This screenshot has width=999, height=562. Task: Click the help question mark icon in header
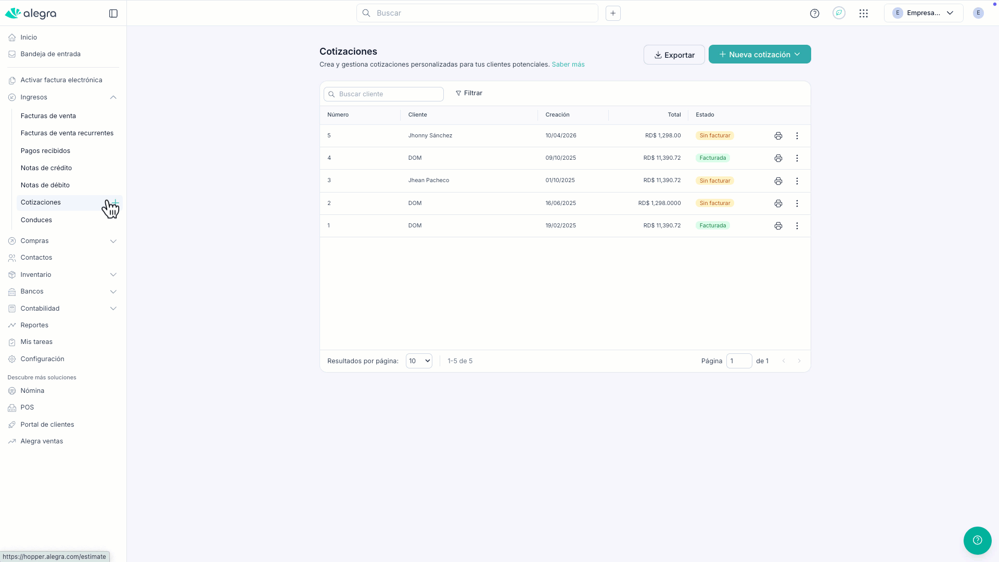[x=814, y=14]
